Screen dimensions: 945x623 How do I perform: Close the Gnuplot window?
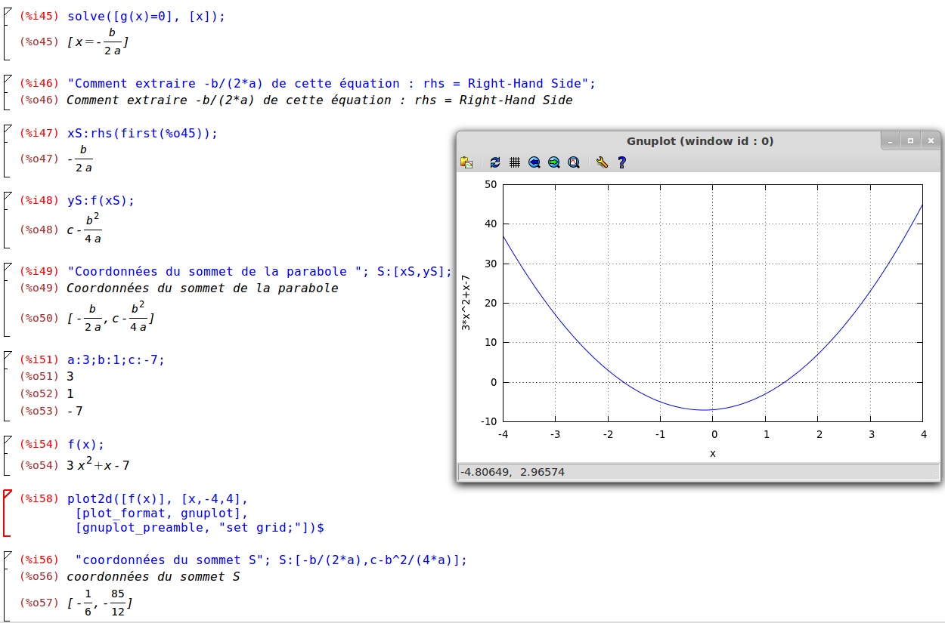[x=931, y=140]
